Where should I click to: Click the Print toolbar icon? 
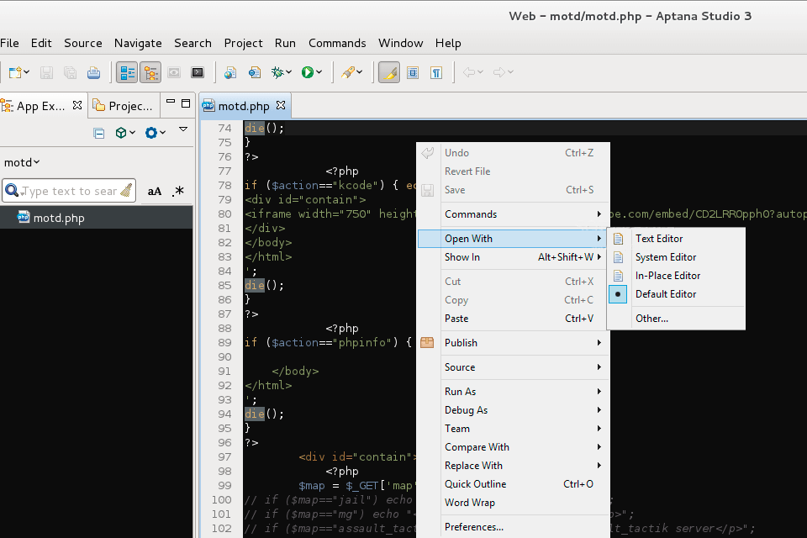93,72
